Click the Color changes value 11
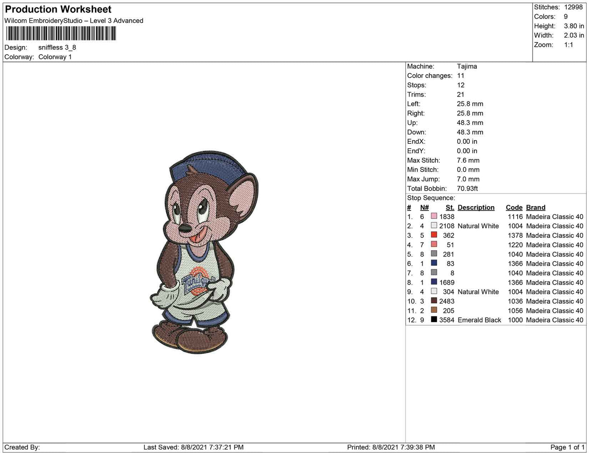 click(461, 76)
